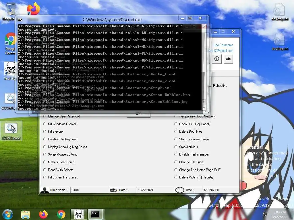Open the Google Chrome desktop shortcut

pos(10,44)
